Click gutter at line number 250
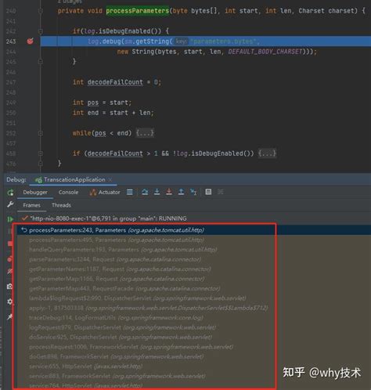371x390 pixels. [11, 113]
